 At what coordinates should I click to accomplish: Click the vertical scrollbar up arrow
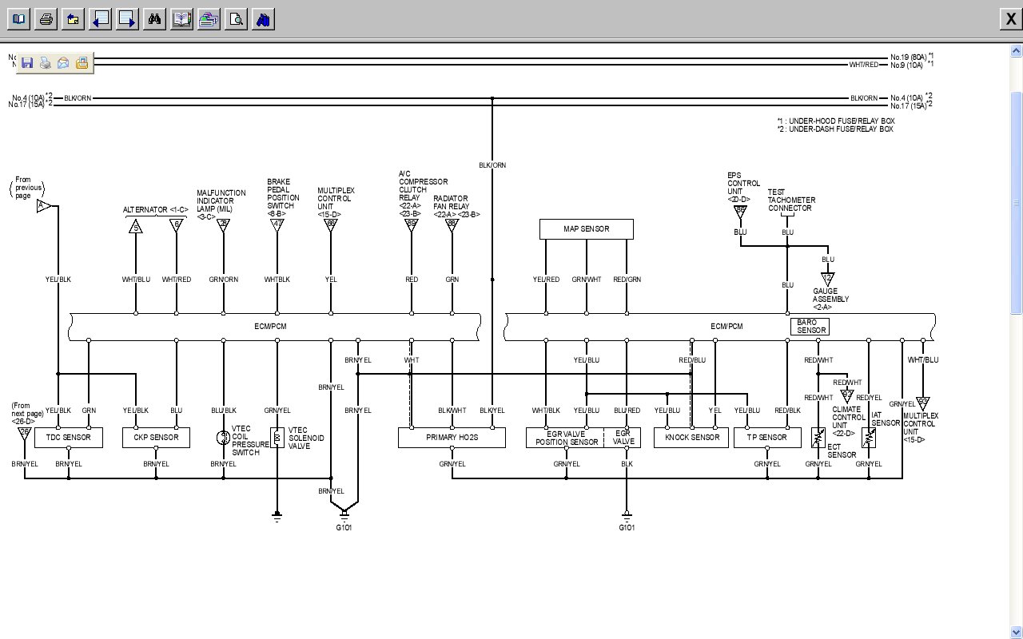coord(1016,50)
